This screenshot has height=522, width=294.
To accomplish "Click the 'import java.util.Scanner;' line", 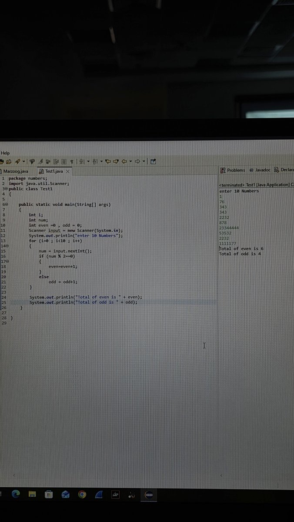I will point(39,184).
